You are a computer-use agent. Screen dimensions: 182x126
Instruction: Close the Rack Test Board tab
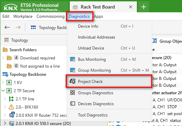131,7
